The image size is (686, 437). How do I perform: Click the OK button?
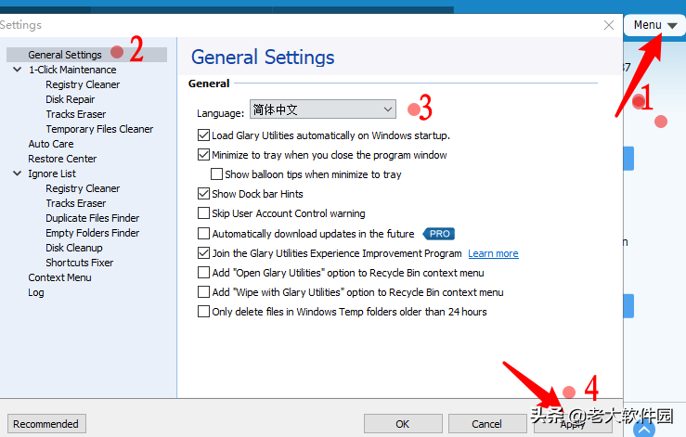(402, 424)
